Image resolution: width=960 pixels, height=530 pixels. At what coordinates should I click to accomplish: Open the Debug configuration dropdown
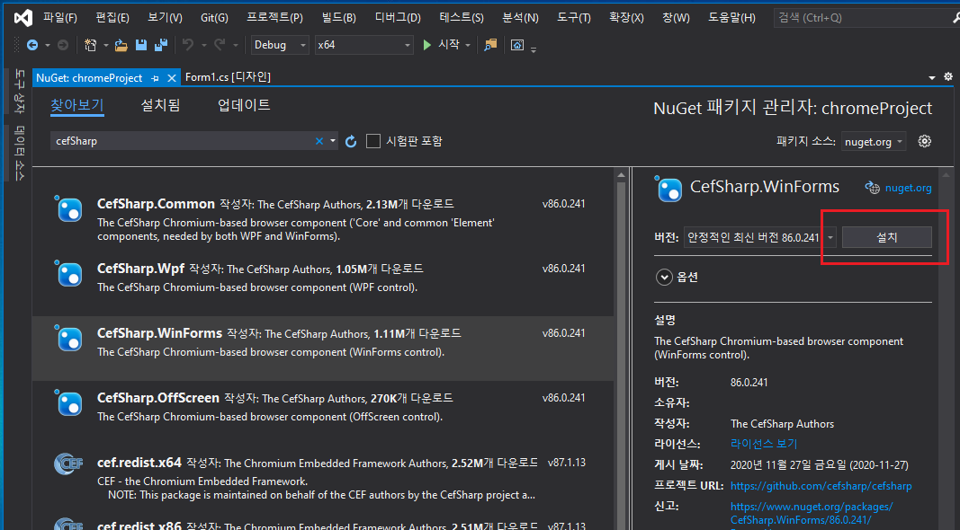280,45
